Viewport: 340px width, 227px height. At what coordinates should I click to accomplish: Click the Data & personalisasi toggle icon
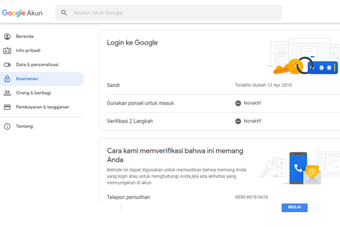point(7,65)
